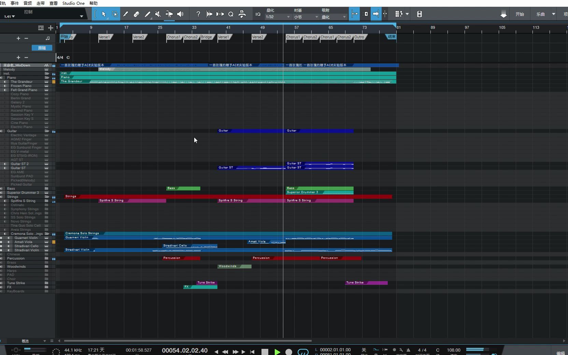568x355 pixels.
Task: Open the timebase 小节 dropdown
Action: click(x=306, y=17)
